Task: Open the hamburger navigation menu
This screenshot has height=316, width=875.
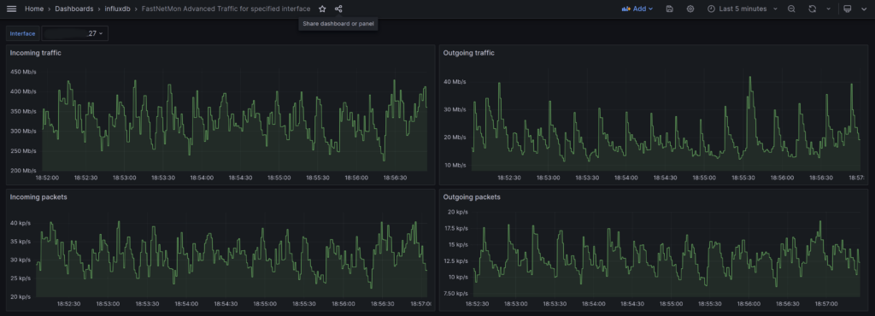Action: point(11,9)
